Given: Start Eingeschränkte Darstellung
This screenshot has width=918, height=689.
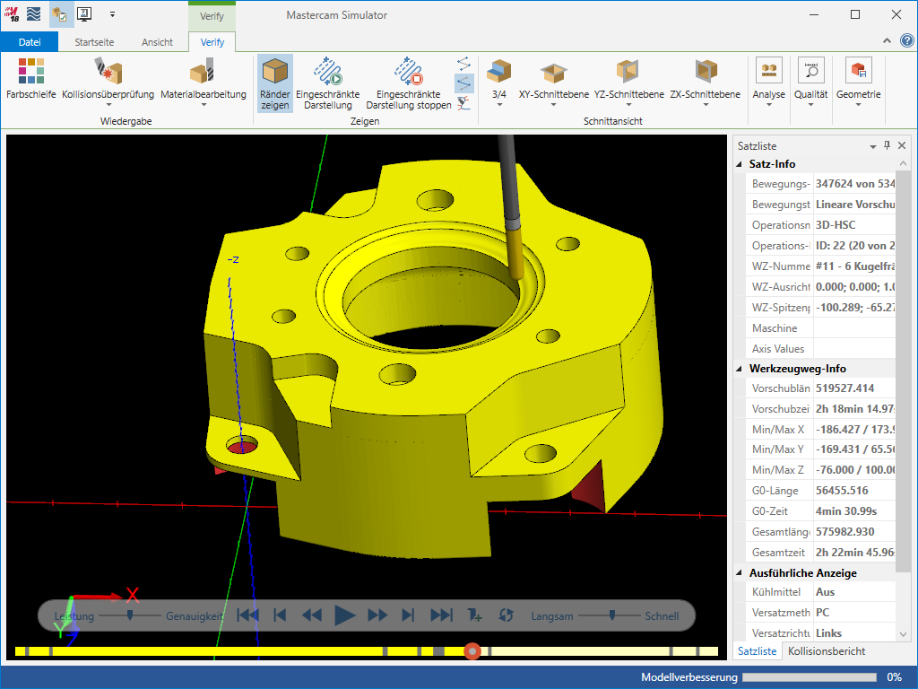Looking at the screenshot, I should pyautogui.click(x=327, y=72).
